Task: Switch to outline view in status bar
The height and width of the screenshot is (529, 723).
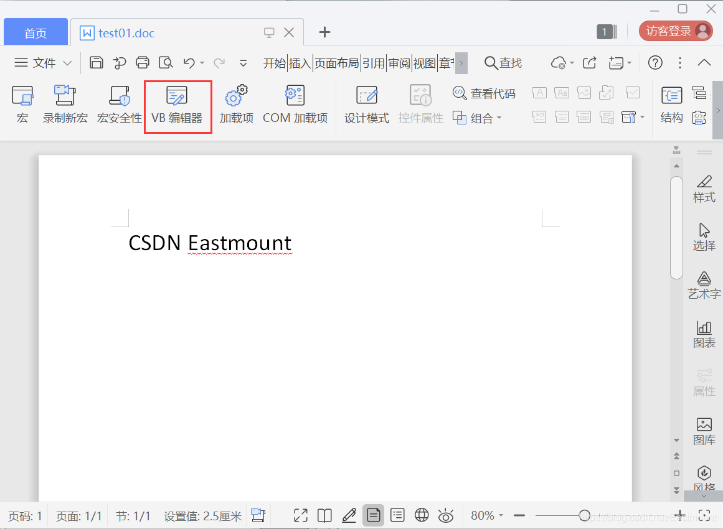Action: pyautogui.click(x=397, y=515)
